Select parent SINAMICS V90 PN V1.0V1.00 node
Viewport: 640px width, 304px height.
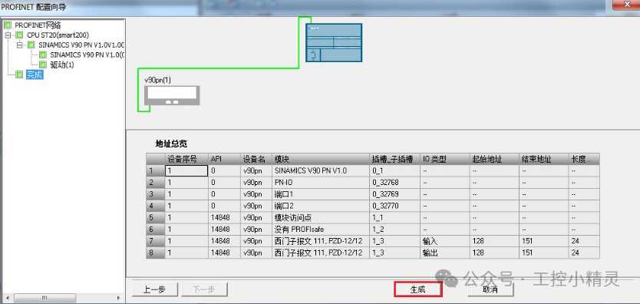(81, 45)
